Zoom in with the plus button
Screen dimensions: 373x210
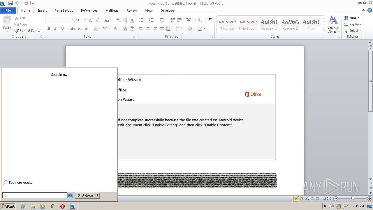point(370,199)
